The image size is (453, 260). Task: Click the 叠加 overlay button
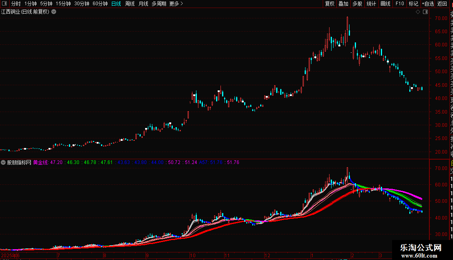coord(344,4)
